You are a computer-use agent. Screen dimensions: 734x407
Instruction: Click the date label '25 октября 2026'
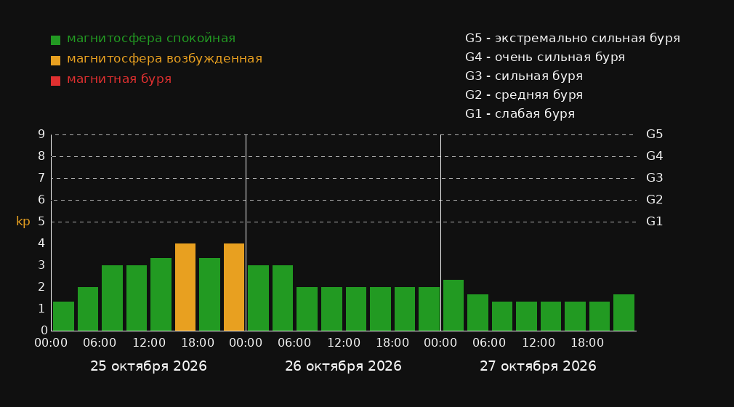pos(148,366)
